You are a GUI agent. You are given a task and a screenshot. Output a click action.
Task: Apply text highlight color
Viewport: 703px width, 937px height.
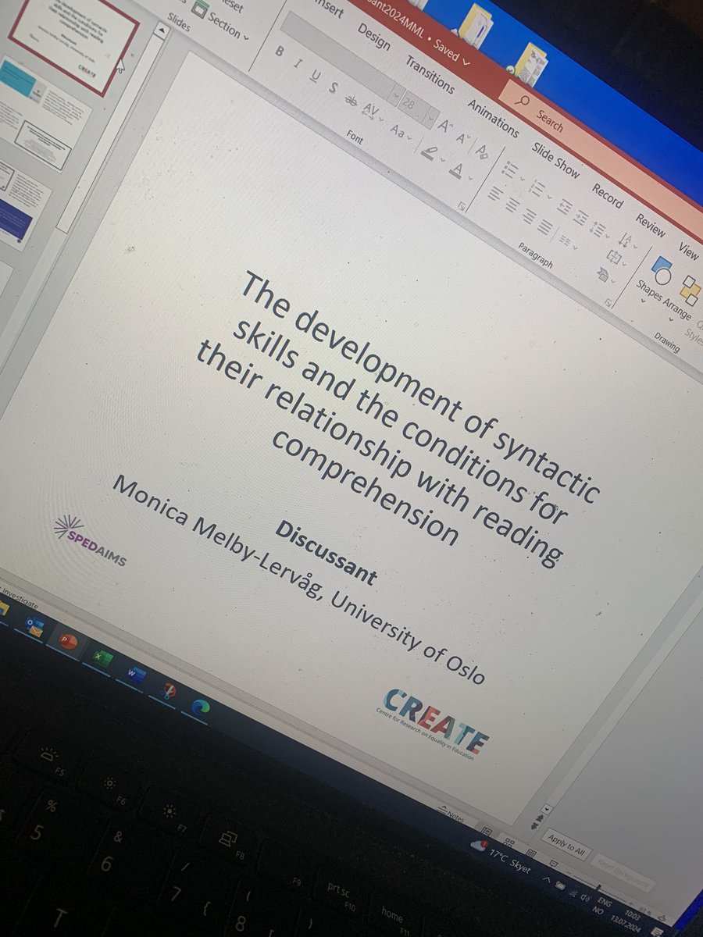pos(430,153)
